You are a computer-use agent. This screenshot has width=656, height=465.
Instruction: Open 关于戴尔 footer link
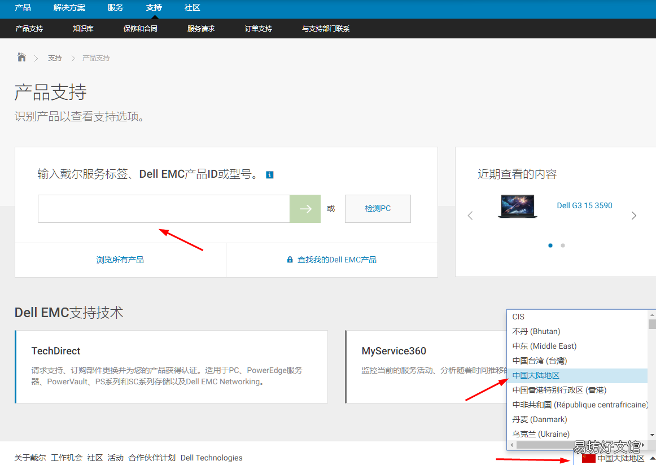[30, 458]
